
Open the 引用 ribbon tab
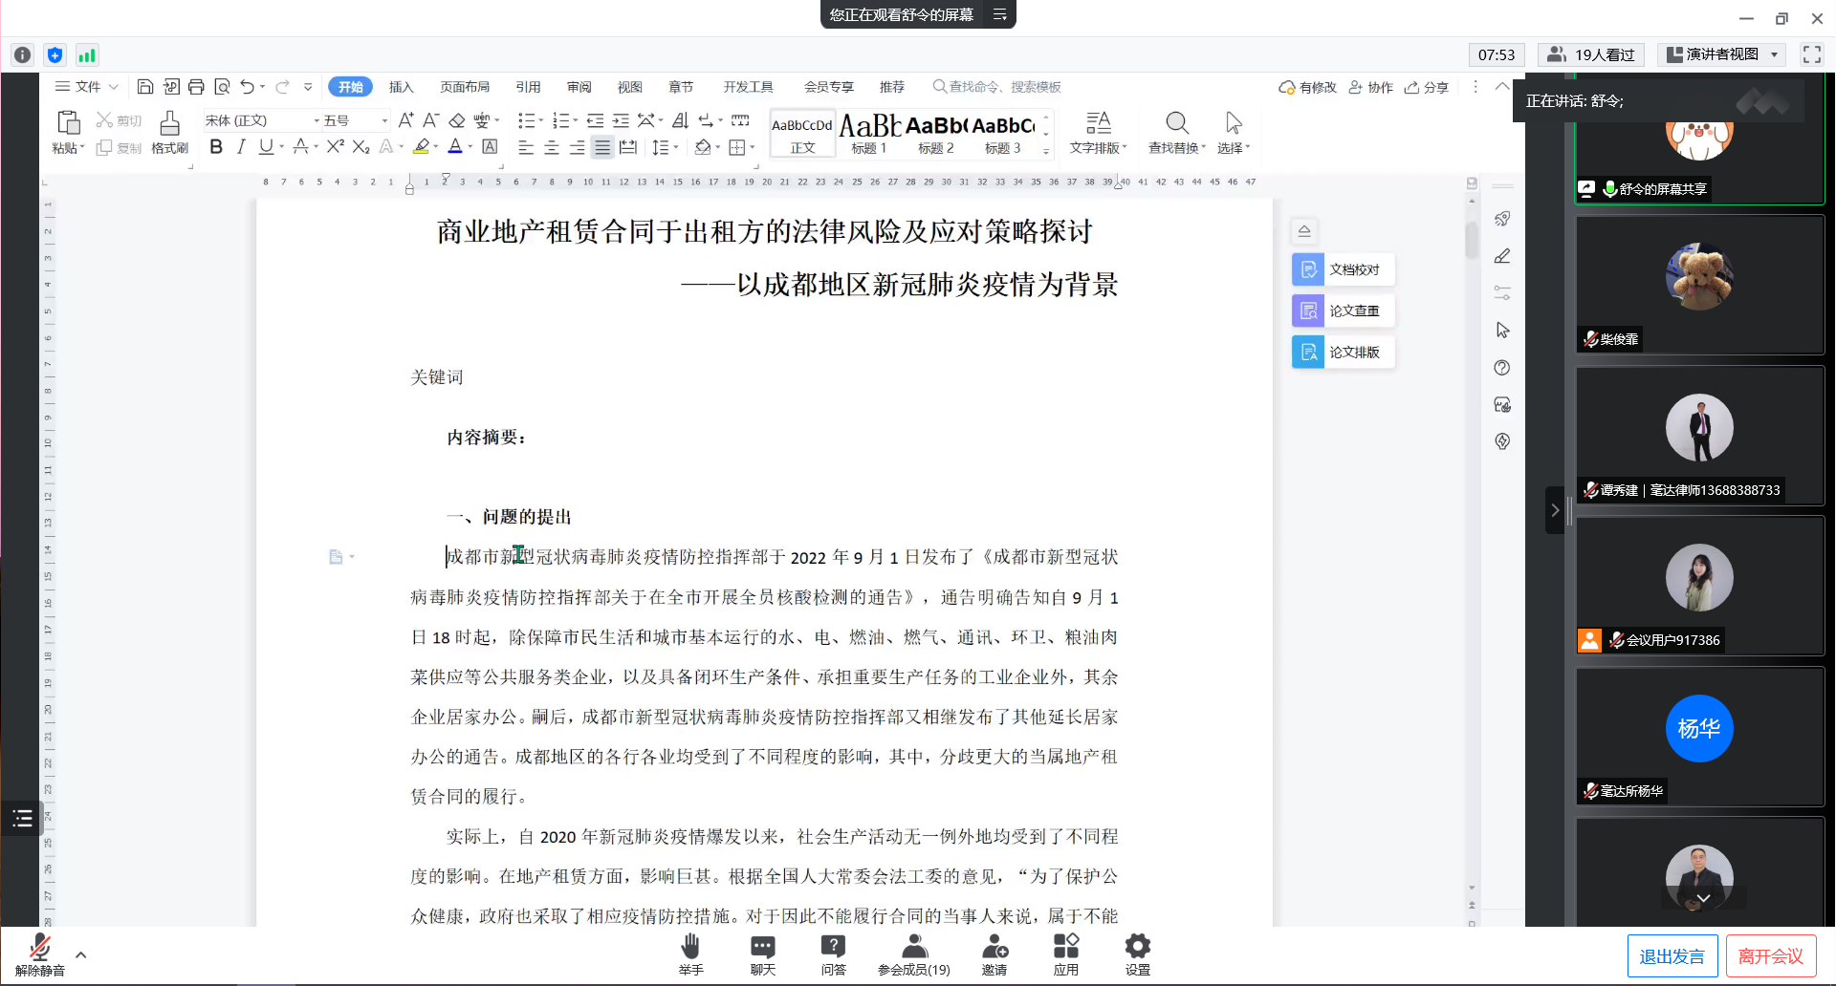point(528,87)
